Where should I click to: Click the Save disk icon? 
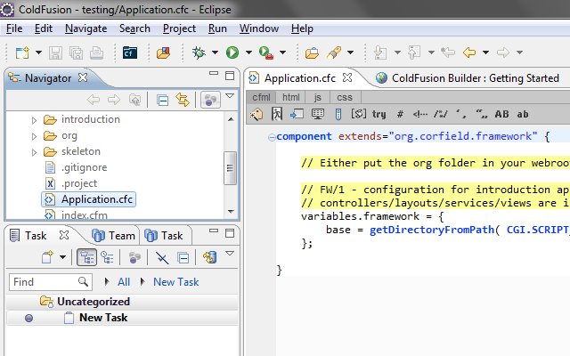pos(55,53)
